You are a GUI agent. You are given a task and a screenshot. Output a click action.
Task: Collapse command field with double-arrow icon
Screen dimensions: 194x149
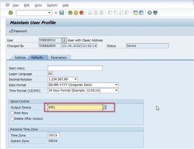56,13
